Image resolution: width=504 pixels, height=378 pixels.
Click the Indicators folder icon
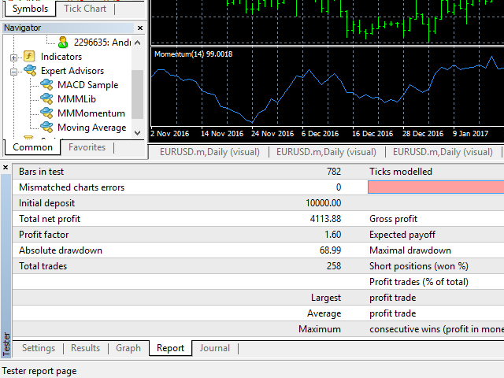pyautogui.click(x=29, y=57)
